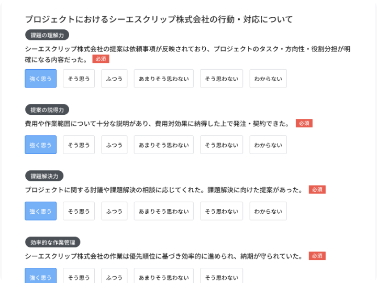Viewport: 377px width, 283px height.
Task: Choose わからない for 課題の理解力
Action: 268,79
